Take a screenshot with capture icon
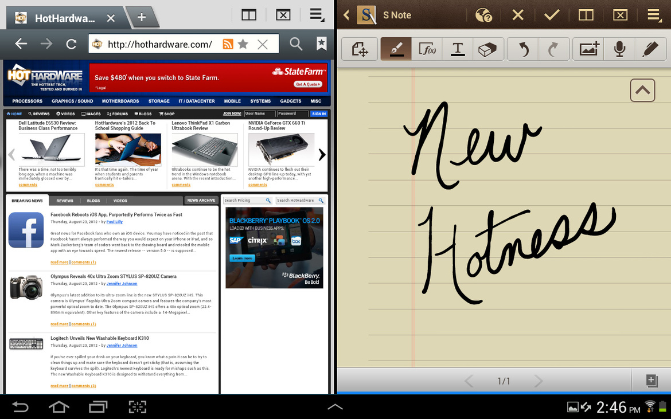 [138, 406]
